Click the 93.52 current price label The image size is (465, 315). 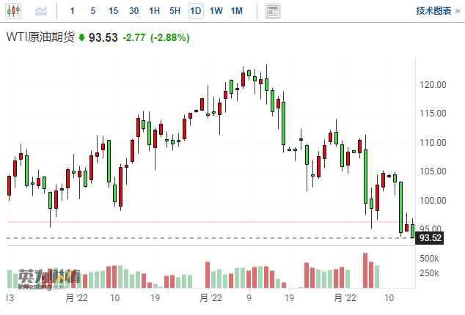click(430, 238)
